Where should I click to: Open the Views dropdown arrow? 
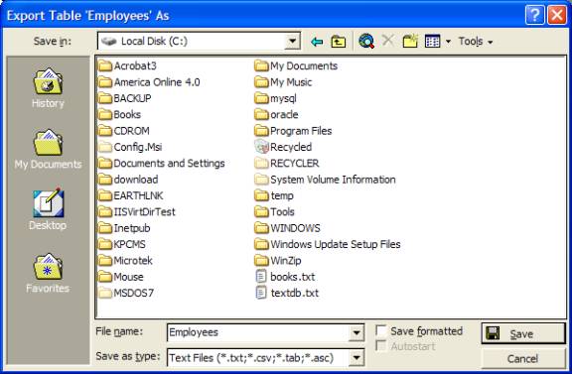[x=448, y=42]
